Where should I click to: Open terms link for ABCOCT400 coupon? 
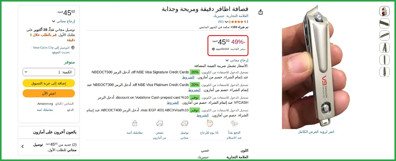tap(203, 115)
